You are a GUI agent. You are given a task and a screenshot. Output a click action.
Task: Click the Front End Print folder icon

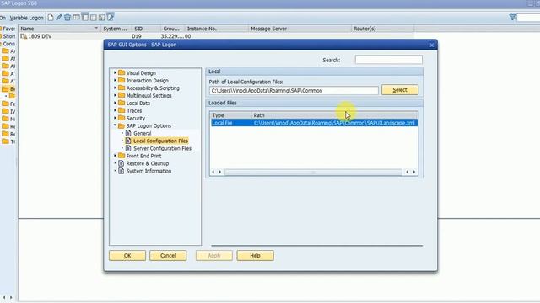click(121, 156)
